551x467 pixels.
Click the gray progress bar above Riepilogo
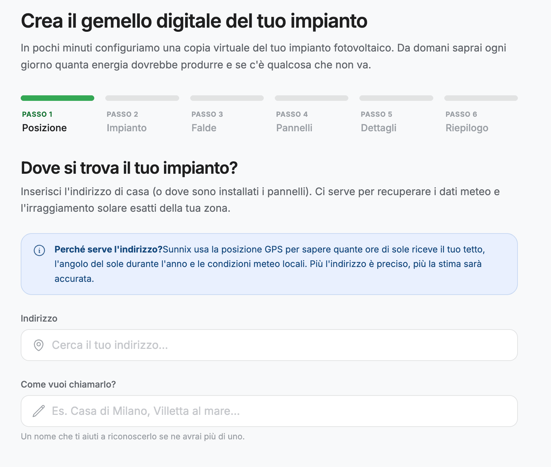[481, 98]
